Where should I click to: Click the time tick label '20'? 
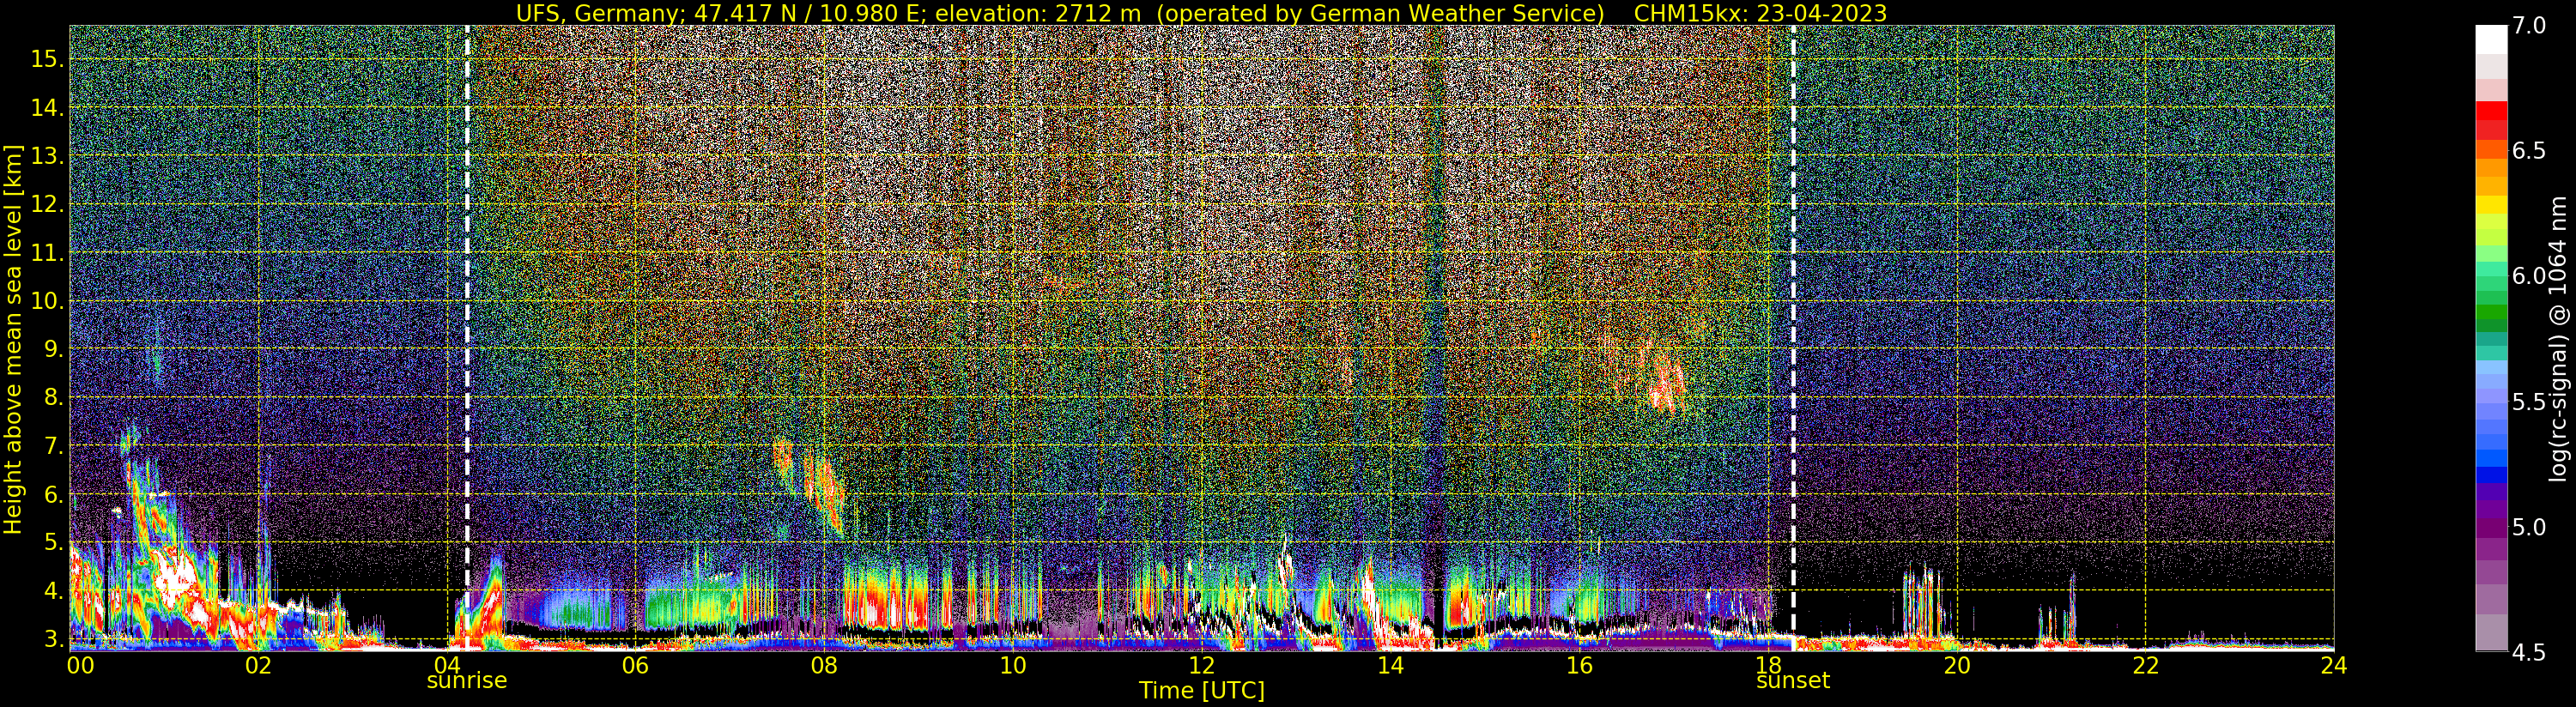[x=1957, y=665]
